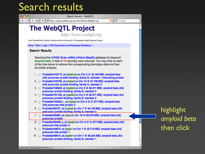Click the browser forward arrow button

coord(26,21)
